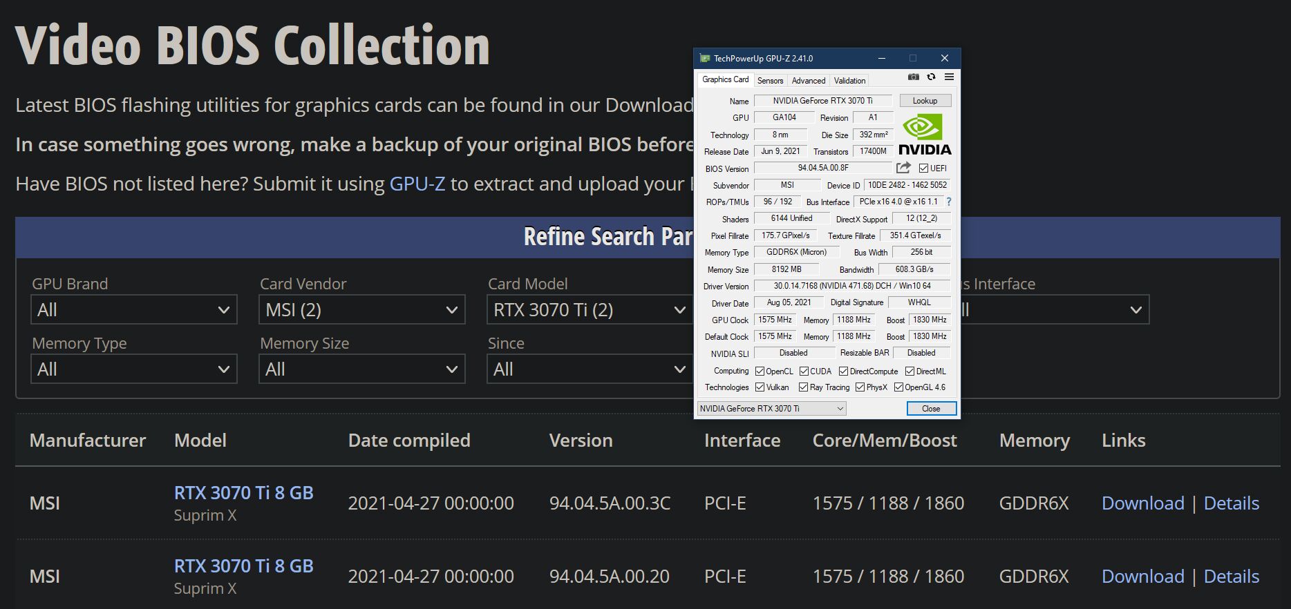Open RTX 3070 Ti link for version 94.04.5A.00.3C
This screenshot has height=609, width=1291.
point(243,493)
